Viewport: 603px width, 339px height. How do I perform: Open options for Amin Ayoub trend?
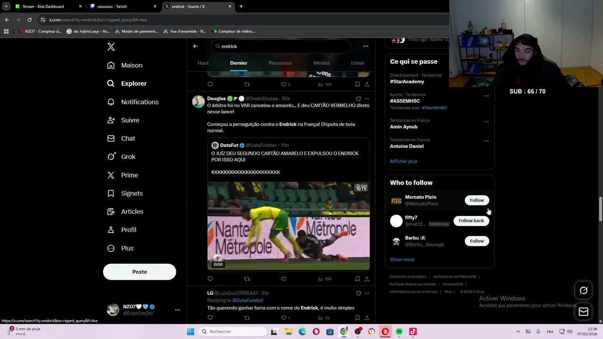486,121
